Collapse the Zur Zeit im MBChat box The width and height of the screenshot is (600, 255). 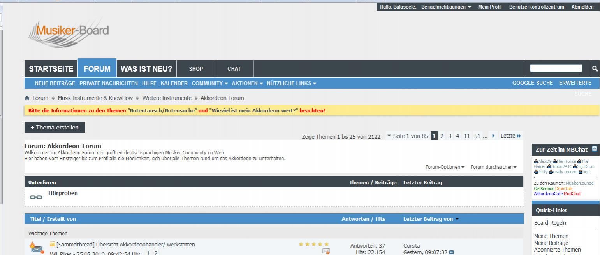(594, 149)
